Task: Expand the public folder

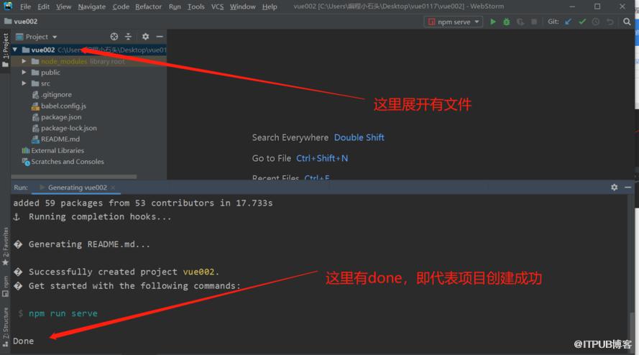Action: click(24, 72)
